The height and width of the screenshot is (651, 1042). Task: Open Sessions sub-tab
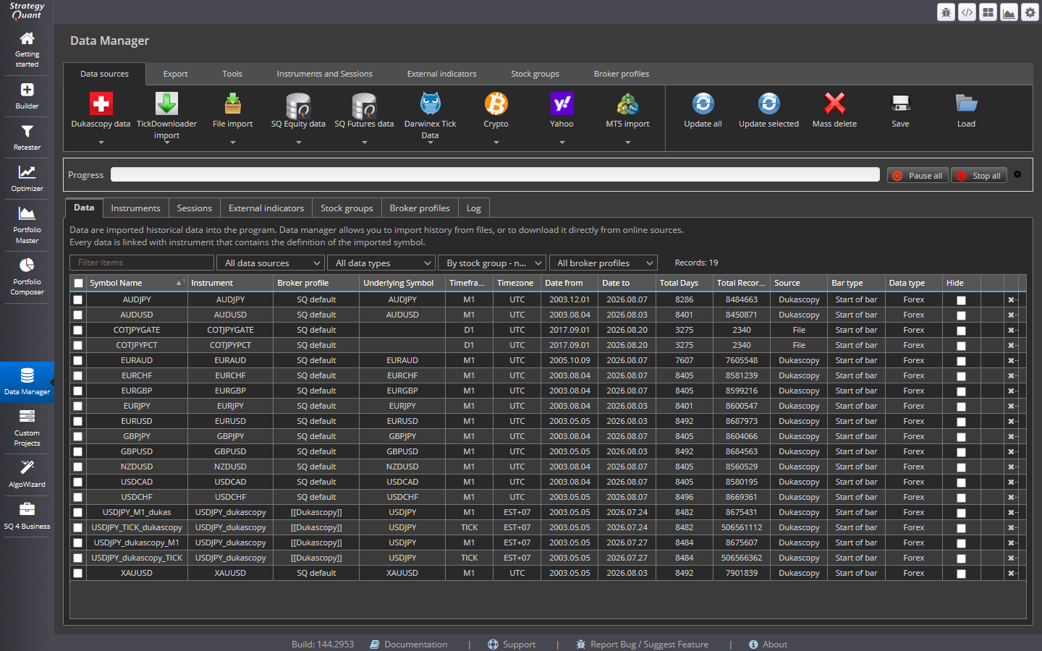click(x=195, y=208)
